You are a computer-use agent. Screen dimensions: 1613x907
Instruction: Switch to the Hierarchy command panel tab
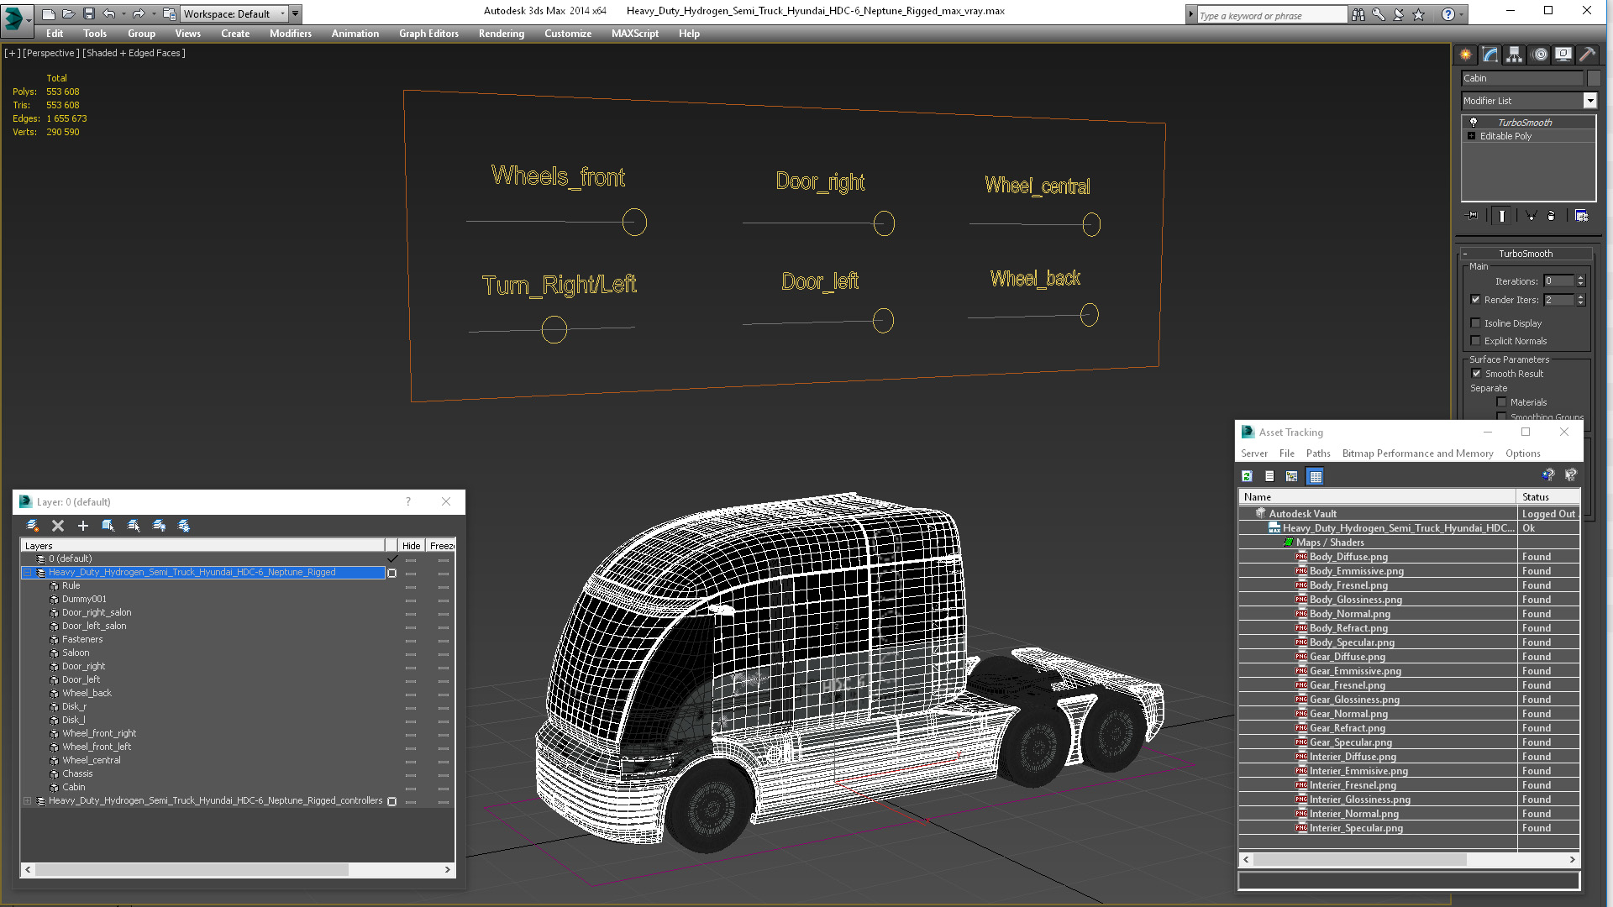point(1515,55)
